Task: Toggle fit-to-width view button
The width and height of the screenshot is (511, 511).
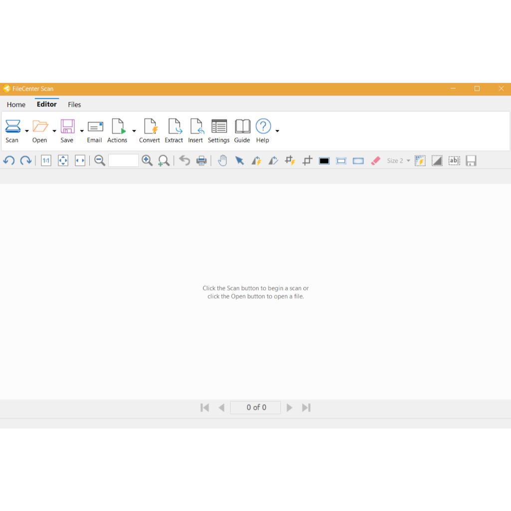Action: pos(80,161)
